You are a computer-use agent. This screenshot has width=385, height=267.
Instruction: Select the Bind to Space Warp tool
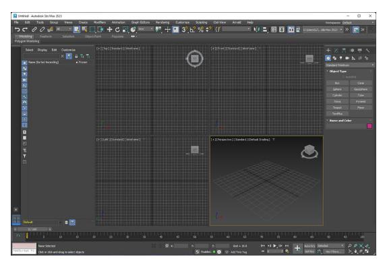(x=51, y=30)
